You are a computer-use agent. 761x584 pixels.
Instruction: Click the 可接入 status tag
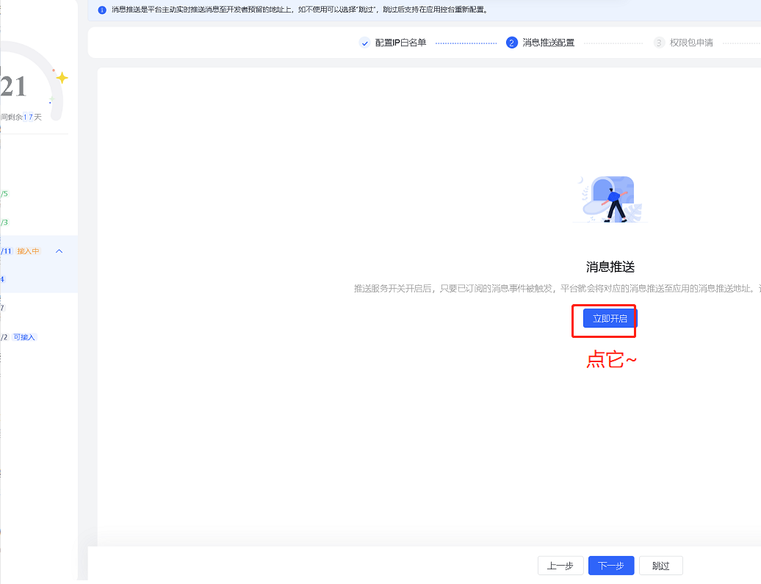tap(24, 337)
